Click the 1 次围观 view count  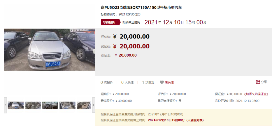tap(148, 82)
